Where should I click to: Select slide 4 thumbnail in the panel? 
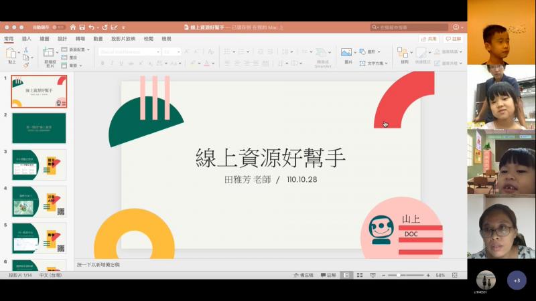pos(39,202)
